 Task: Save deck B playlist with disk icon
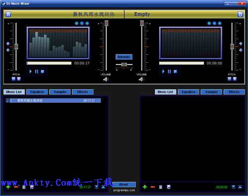point(169,187)
